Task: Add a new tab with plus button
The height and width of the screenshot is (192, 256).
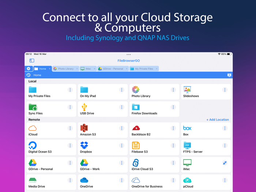Action: (29, 69)
